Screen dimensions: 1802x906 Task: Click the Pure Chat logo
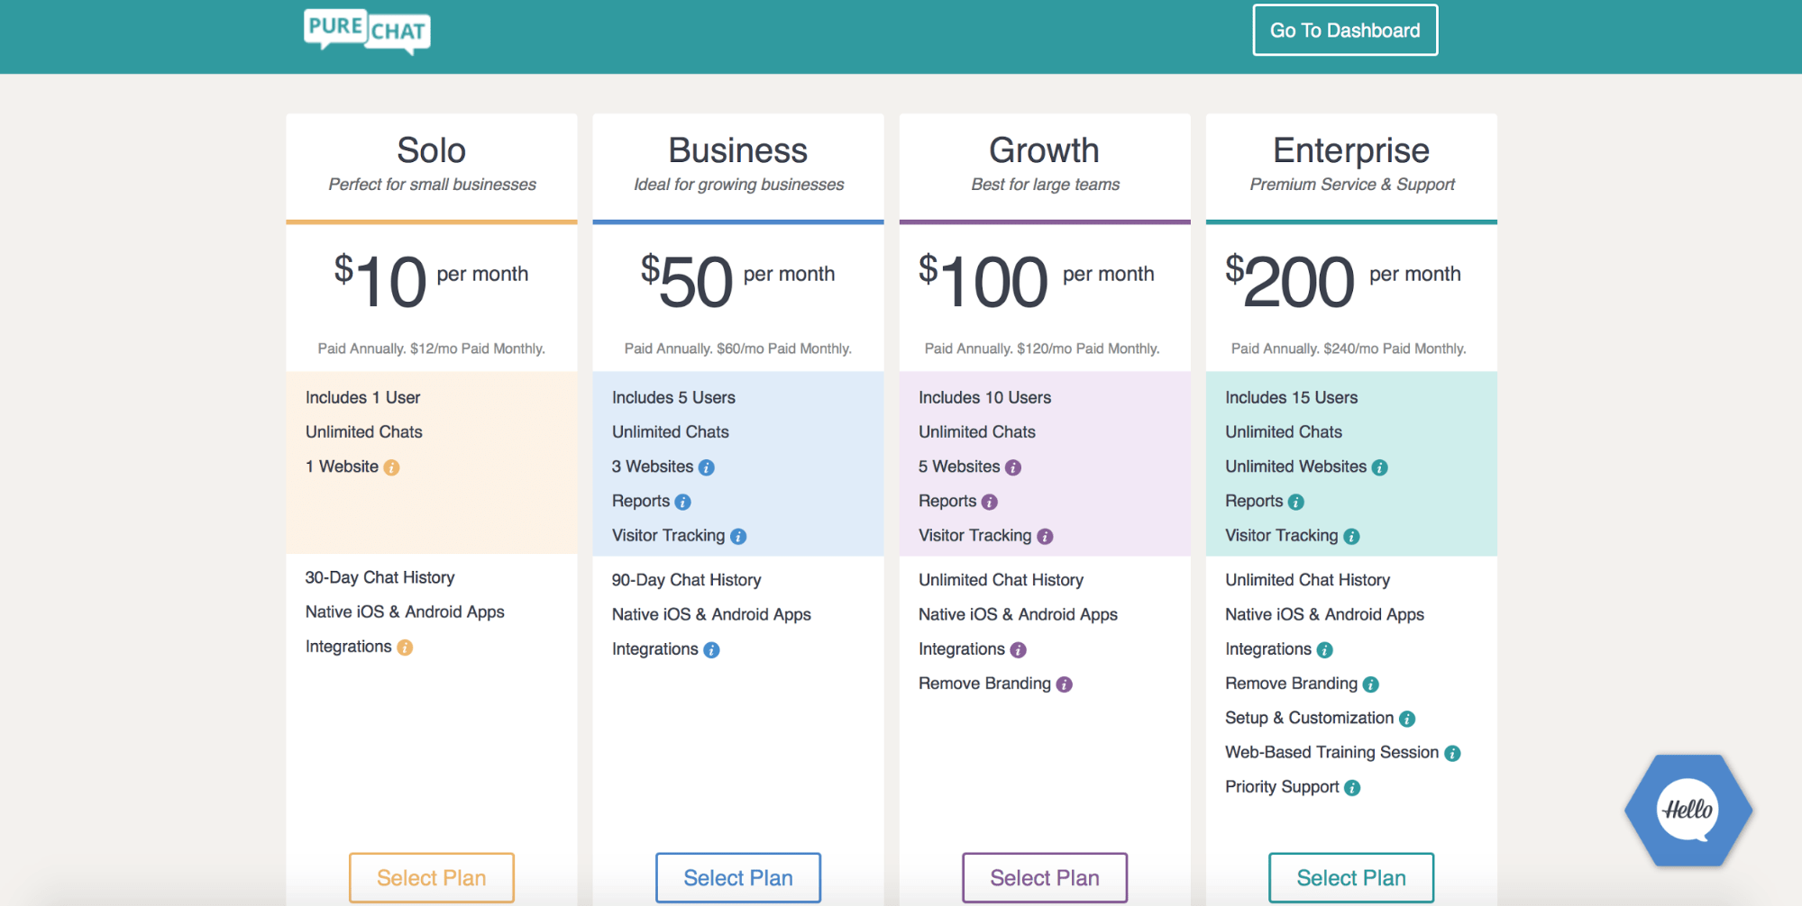pos(367,32)
